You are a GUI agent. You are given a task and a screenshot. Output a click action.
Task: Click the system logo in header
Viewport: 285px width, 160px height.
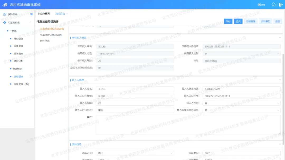coord(5,5)
